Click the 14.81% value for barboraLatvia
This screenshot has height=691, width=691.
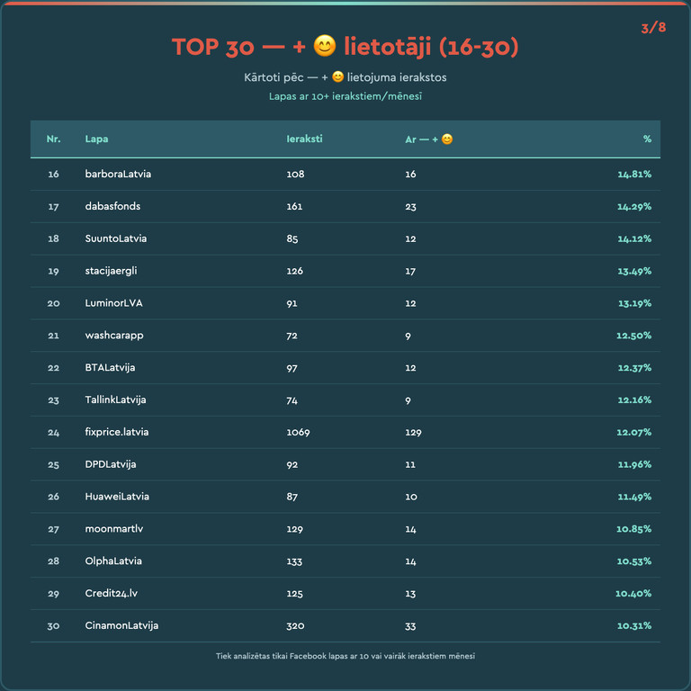(x=633, y=174)
